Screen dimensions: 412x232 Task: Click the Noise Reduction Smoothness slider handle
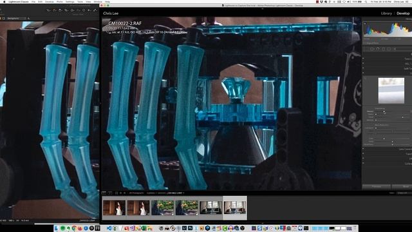[x=393, y=144]
